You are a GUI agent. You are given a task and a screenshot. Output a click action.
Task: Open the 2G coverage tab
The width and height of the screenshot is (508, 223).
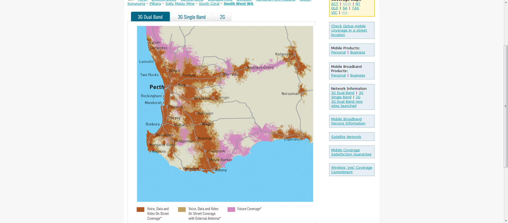[222, 17]
